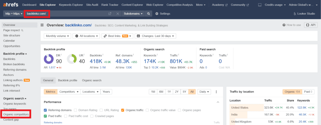The height and width of the screenshot is (125, 321).
Task: Click the search magnifier button
Action: pyautogui.click(x=148, y=14)
